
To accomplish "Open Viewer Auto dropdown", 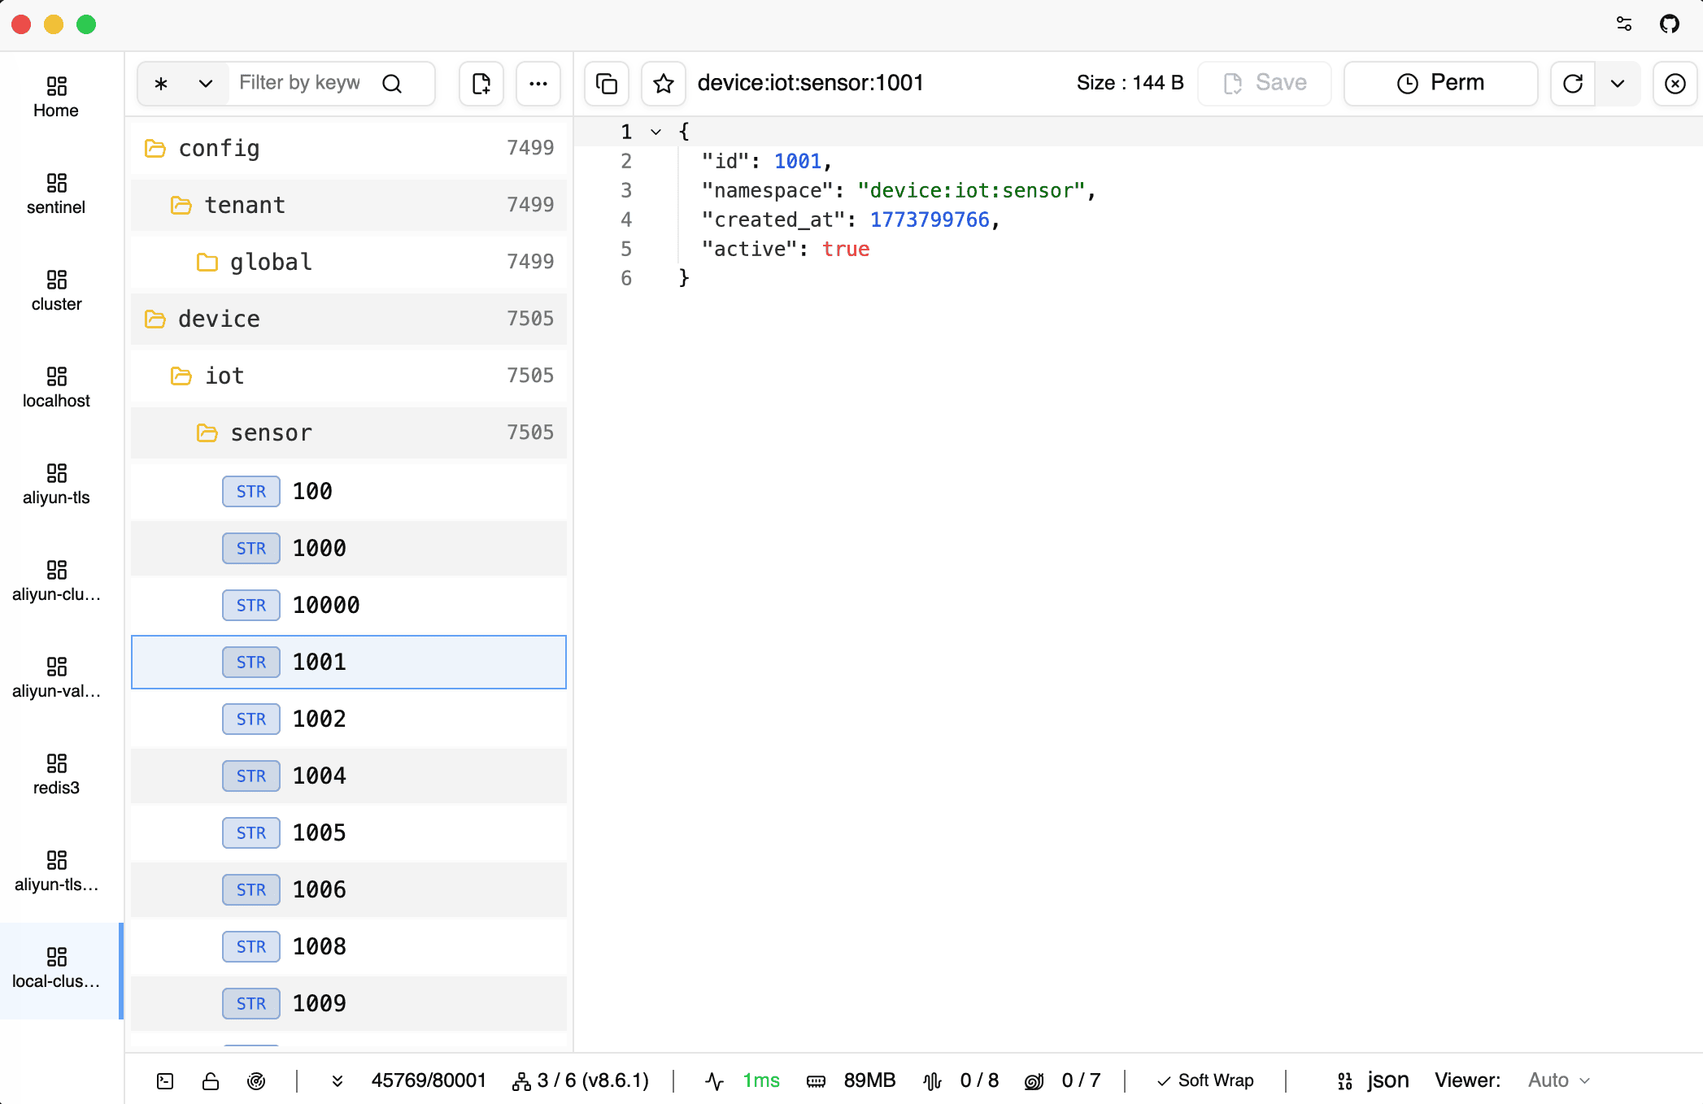I will click(1558, 1080).
